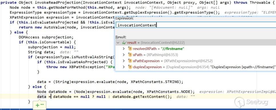Click the data variable on highlighted line
276x110 pixels.
pos(41,97)
